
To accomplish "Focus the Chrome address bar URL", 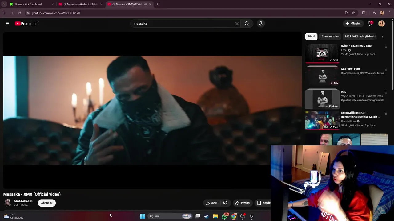I will (56, 13).
